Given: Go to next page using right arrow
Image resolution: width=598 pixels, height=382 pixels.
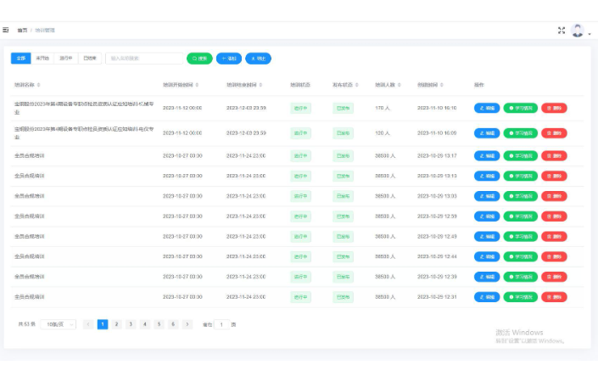Looking at the screenshot, I should pyautogui.click(x=187, y=324).
